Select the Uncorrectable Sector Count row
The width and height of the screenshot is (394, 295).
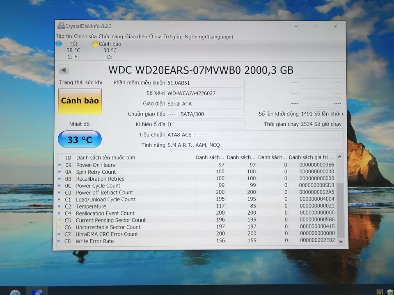tap(197, 227)
